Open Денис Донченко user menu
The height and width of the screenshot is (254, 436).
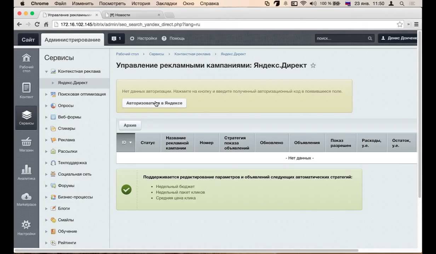[x=398, y=38]
